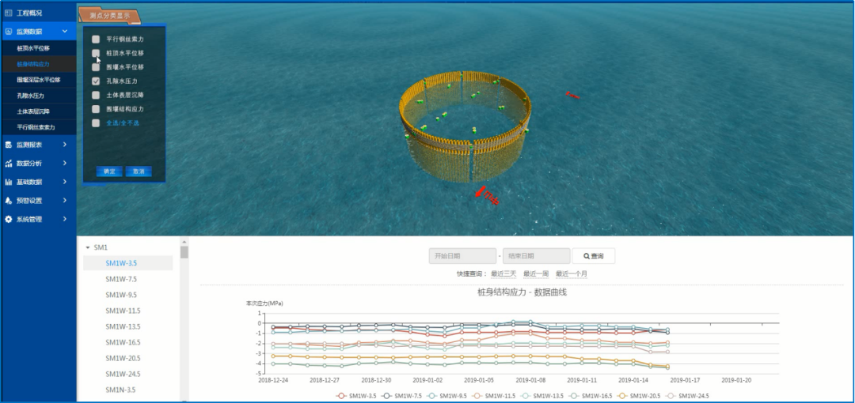Select SM1W-9.5 in the tree
The width and height of the screenshot is (855, 403).
121,295
